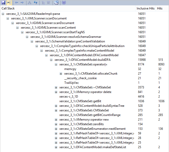Click the last grayed tree icon before windows icon
The height and width of the screenshot is (152, 169).
[49, 3]
